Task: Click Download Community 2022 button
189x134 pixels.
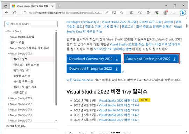Action: click(x=94, y=59)
